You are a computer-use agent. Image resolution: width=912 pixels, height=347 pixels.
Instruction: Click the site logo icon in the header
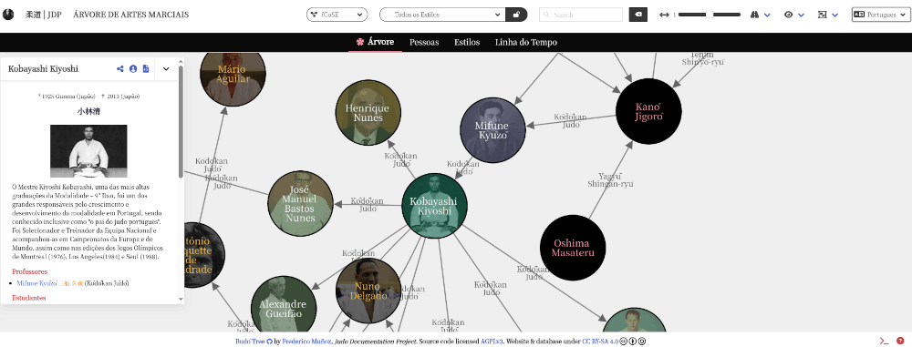tap(8, 15)
